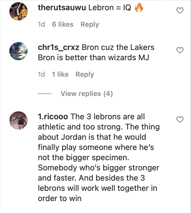Click username chr1s_crxz
191x213 pixels.
(59, 47)
